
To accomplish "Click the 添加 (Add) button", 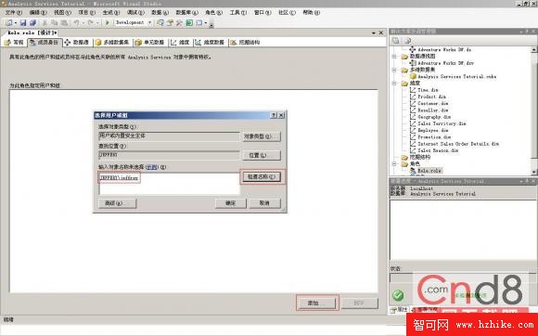I will [316, 304].
